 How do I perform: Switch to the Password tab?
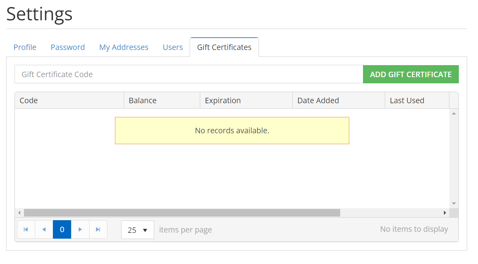67,47
